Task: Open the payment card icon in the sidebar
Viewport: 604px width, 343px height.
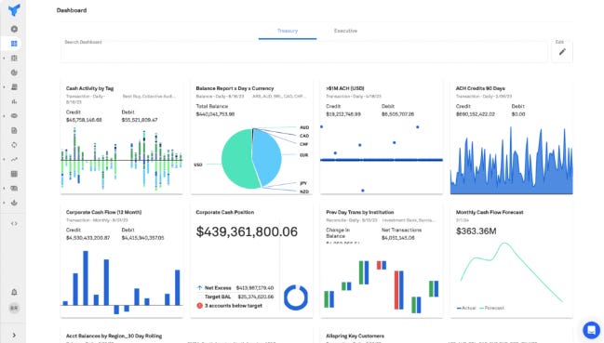Action: [x=14, y=189]
